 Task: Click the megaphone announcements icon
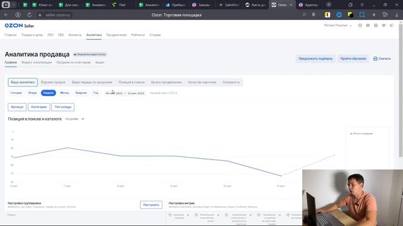392,25
